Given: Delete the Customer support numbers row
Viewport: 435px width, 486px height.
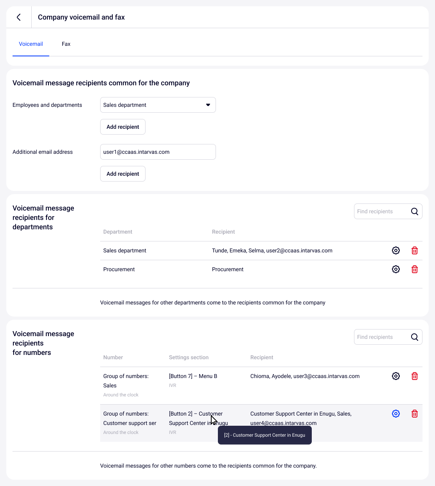Looking at the screenshot, I should click(x=414, y=414).
